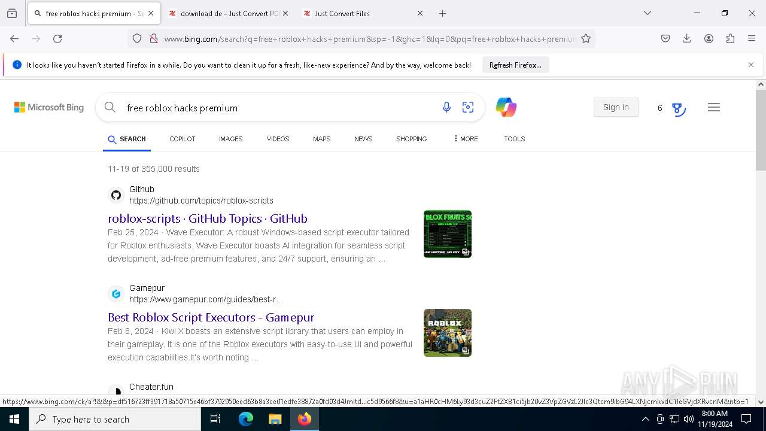Open tracking protection shield icon
This screenshot has height=431, width=766.
pyautogui.click(x=137, y=38)
